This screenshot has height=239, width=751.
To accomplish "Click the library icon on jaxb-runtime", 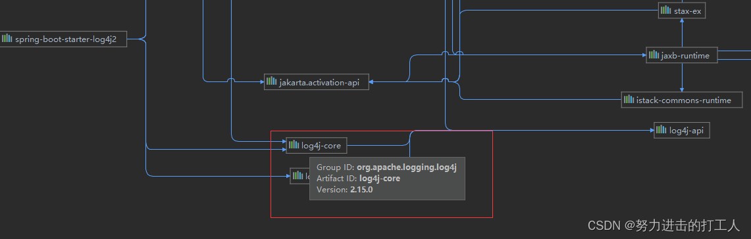I will pyautogui.click(x=654, y=54).
